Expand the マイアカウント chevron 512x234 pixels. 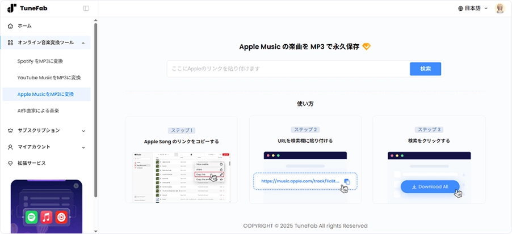pyautogui.click(x=83, y=147)
